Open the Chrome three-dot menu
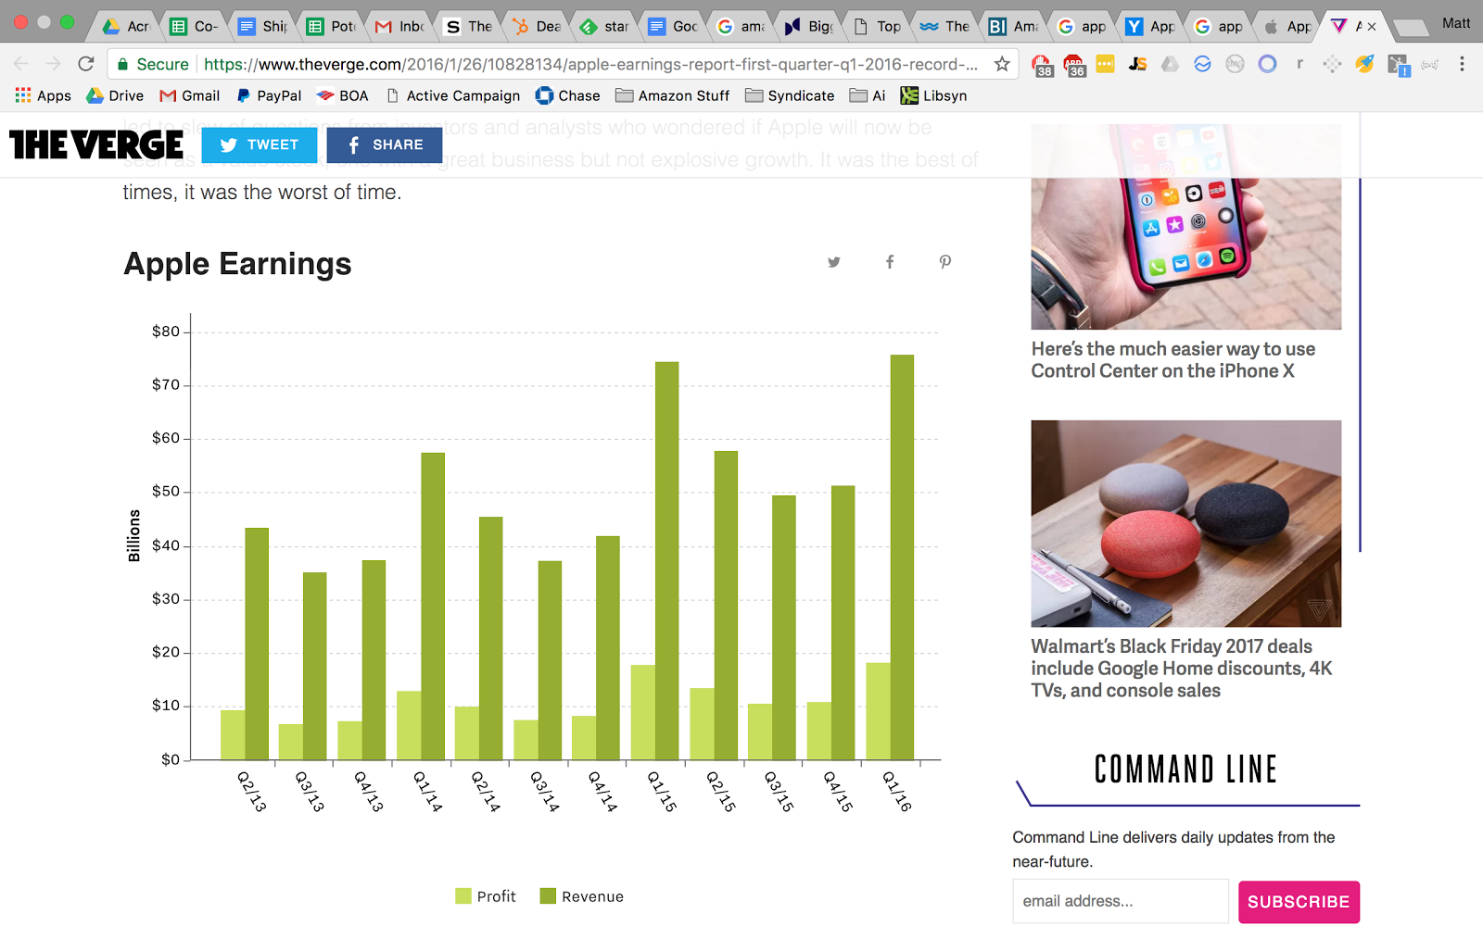 1462,64
